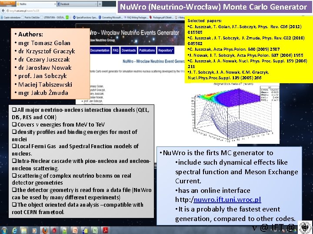Click author name 'mgr Tomasz Golan'
The image size is (313, 234).
(x=44, y=43)
